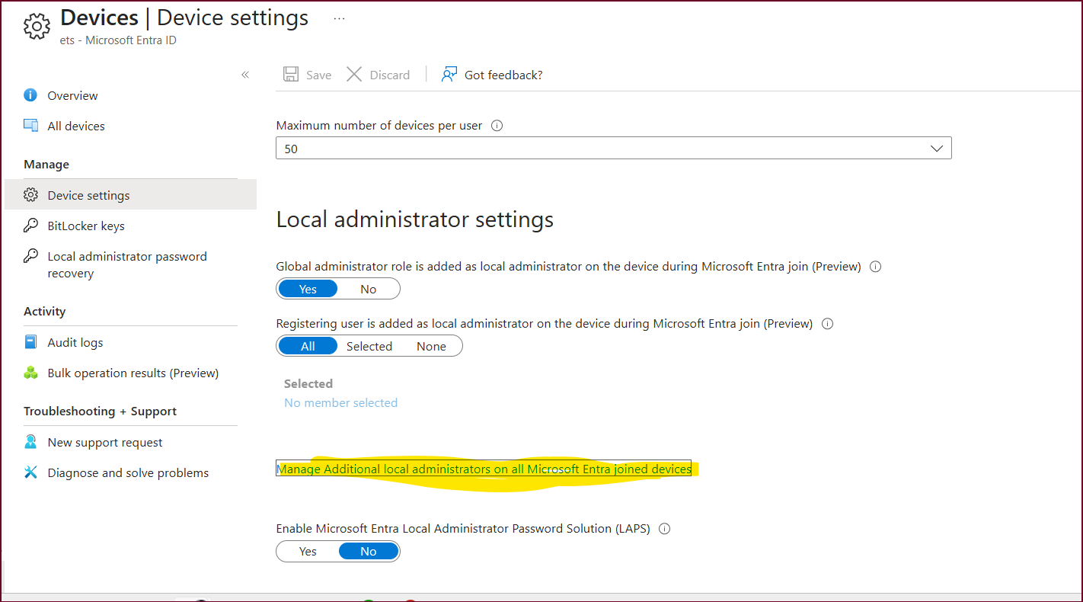Click the Local administrator password recovery key icon
1083x602 pixels.
pyautogui.click(x=30, y=256)
